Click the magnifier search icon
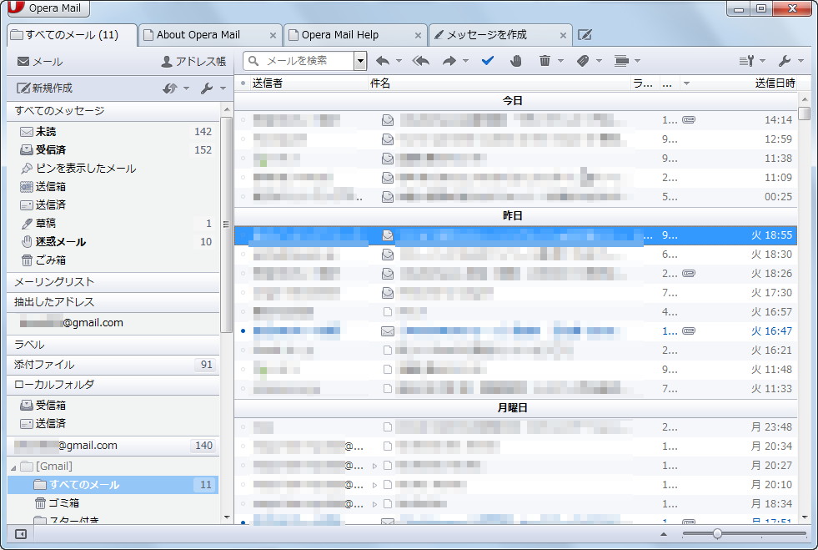818x550 pixels. coord(253,61)
